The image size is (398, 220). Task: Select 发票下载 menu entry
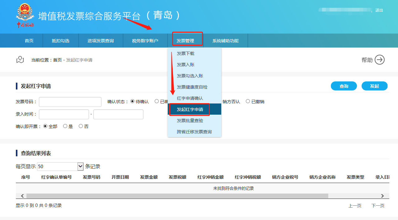[x=185, y=53]
